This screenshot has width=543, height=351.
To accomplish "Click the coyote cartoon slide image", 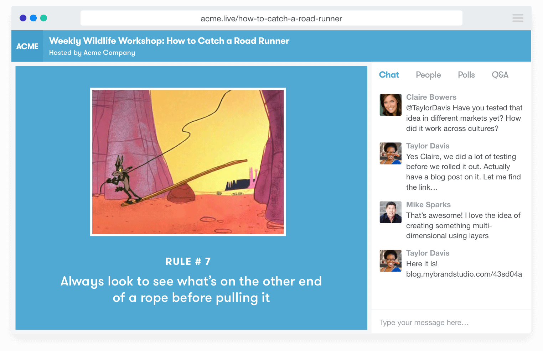I will coord(188,162).
